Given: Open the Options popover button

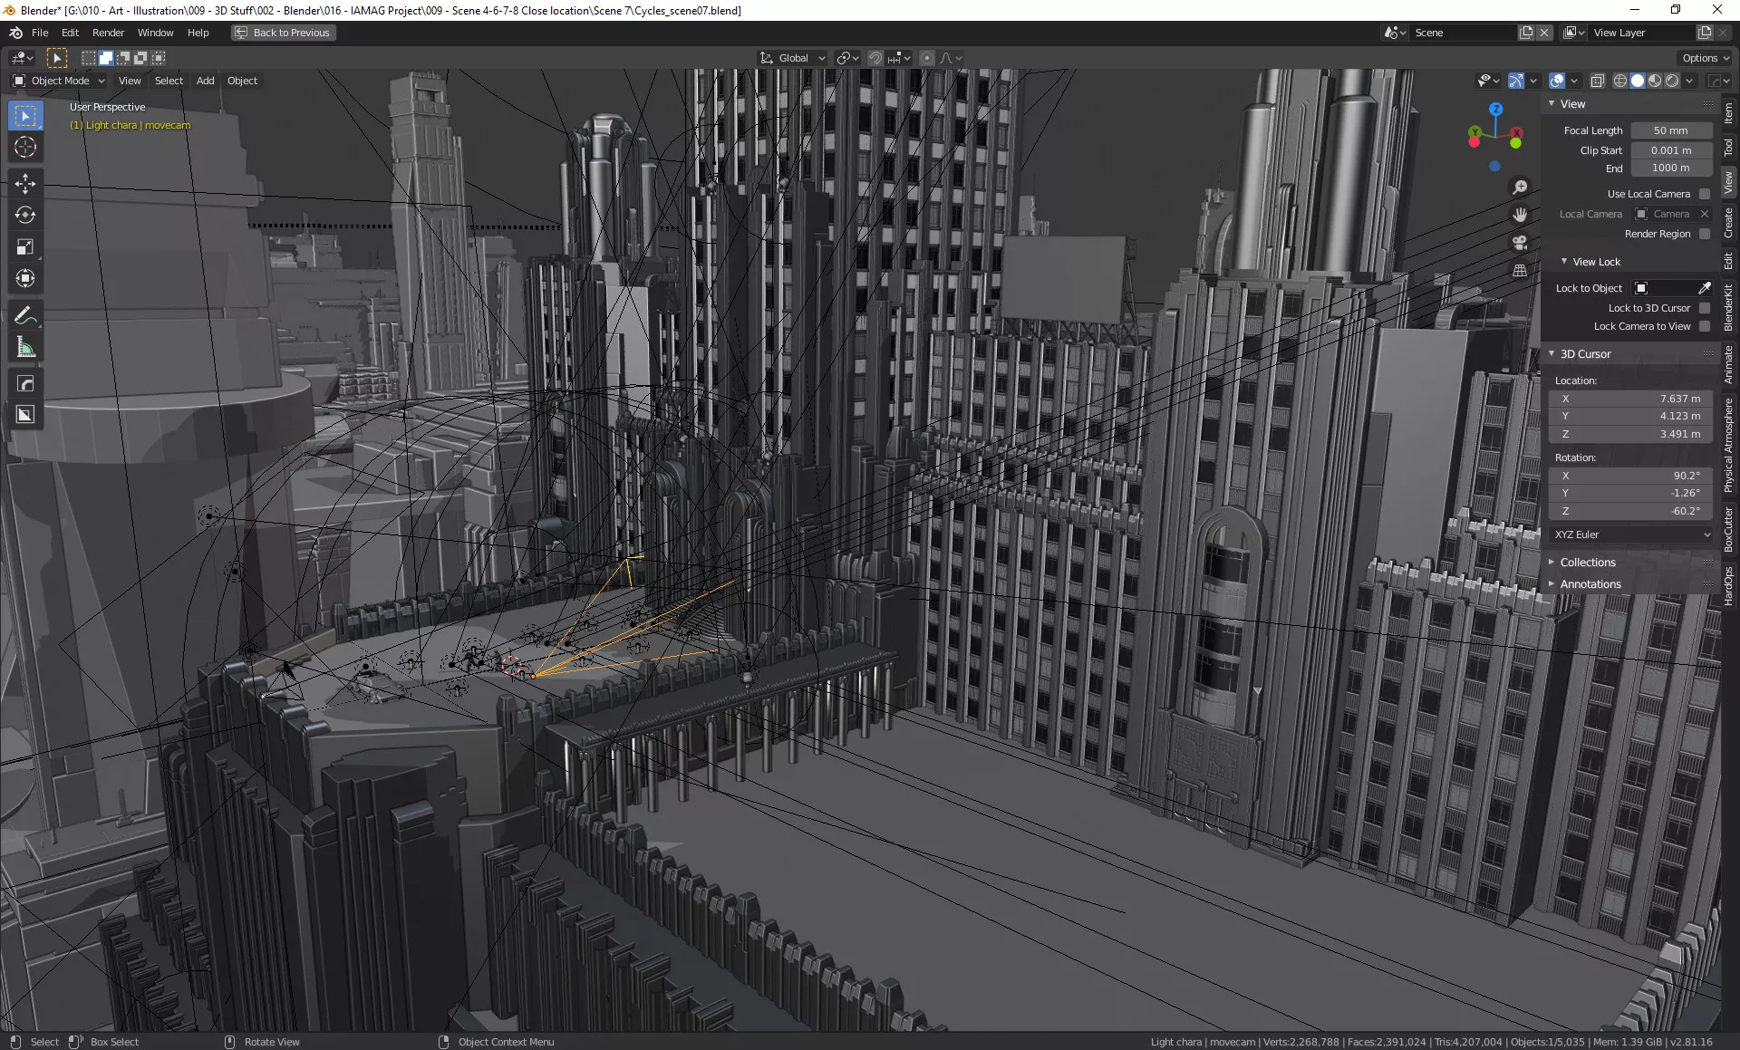Looking at the screenshot, I should (x=1705, y=58).
